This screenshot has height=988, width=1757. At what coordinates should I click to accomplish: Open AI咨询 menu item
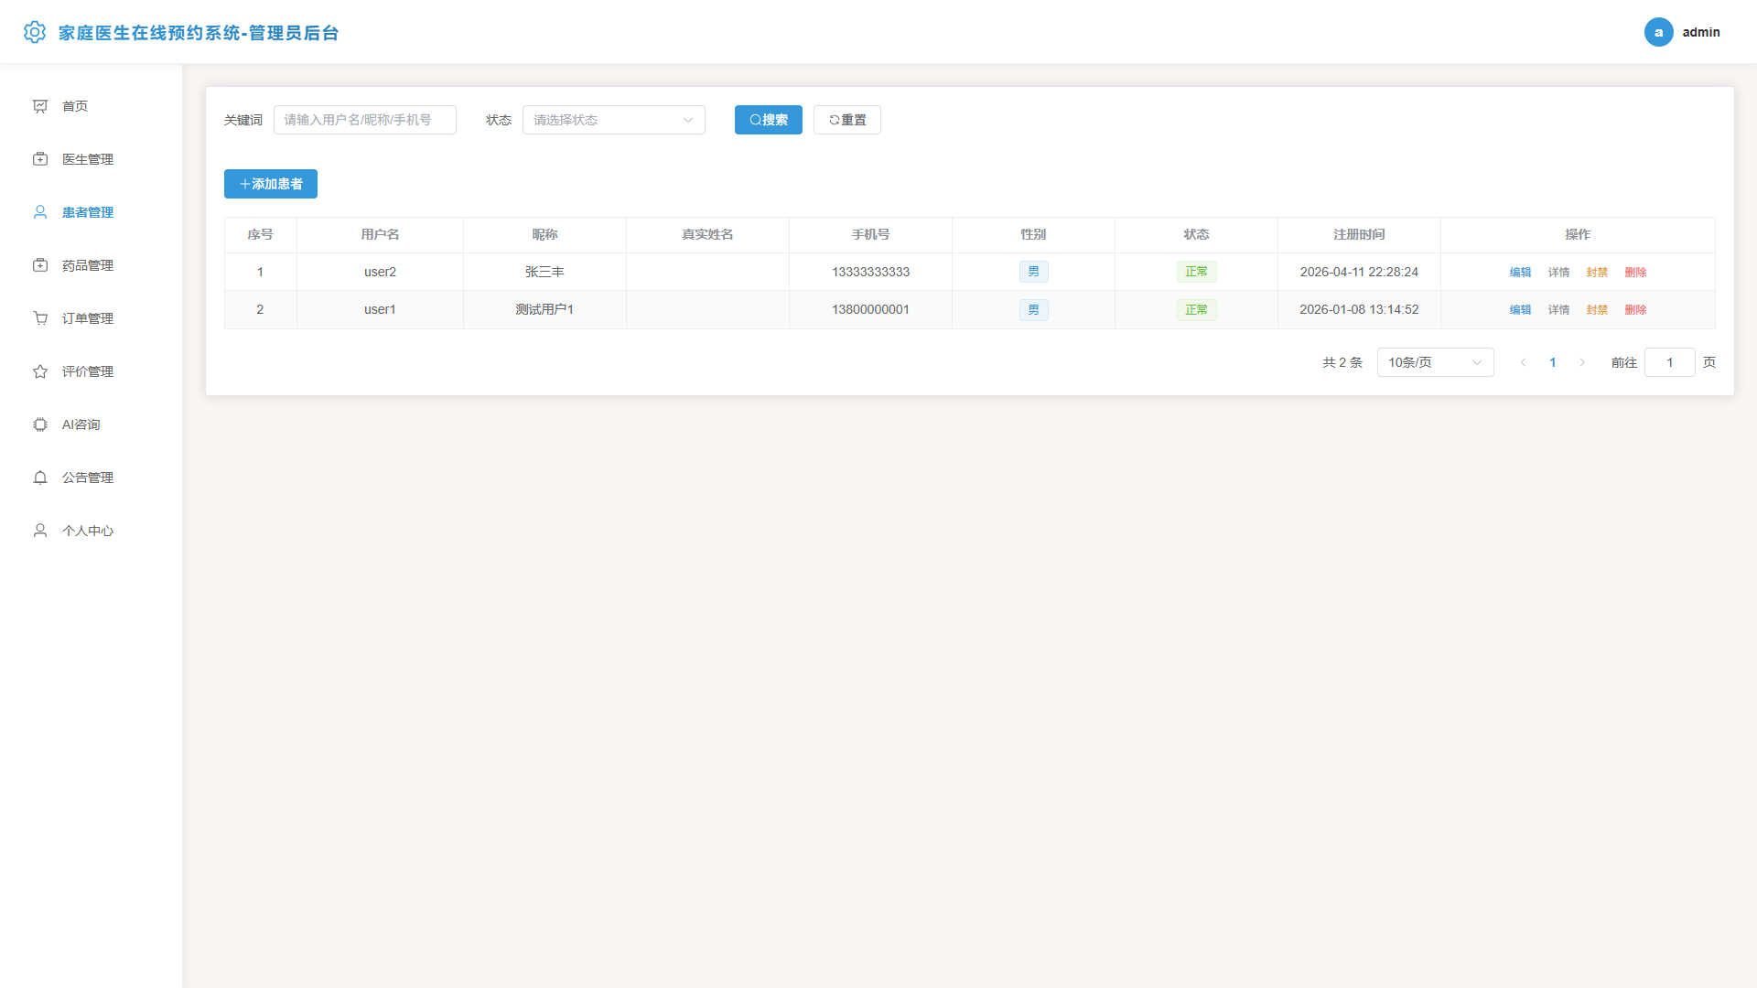pyautogui.click(x=92, y=424)
